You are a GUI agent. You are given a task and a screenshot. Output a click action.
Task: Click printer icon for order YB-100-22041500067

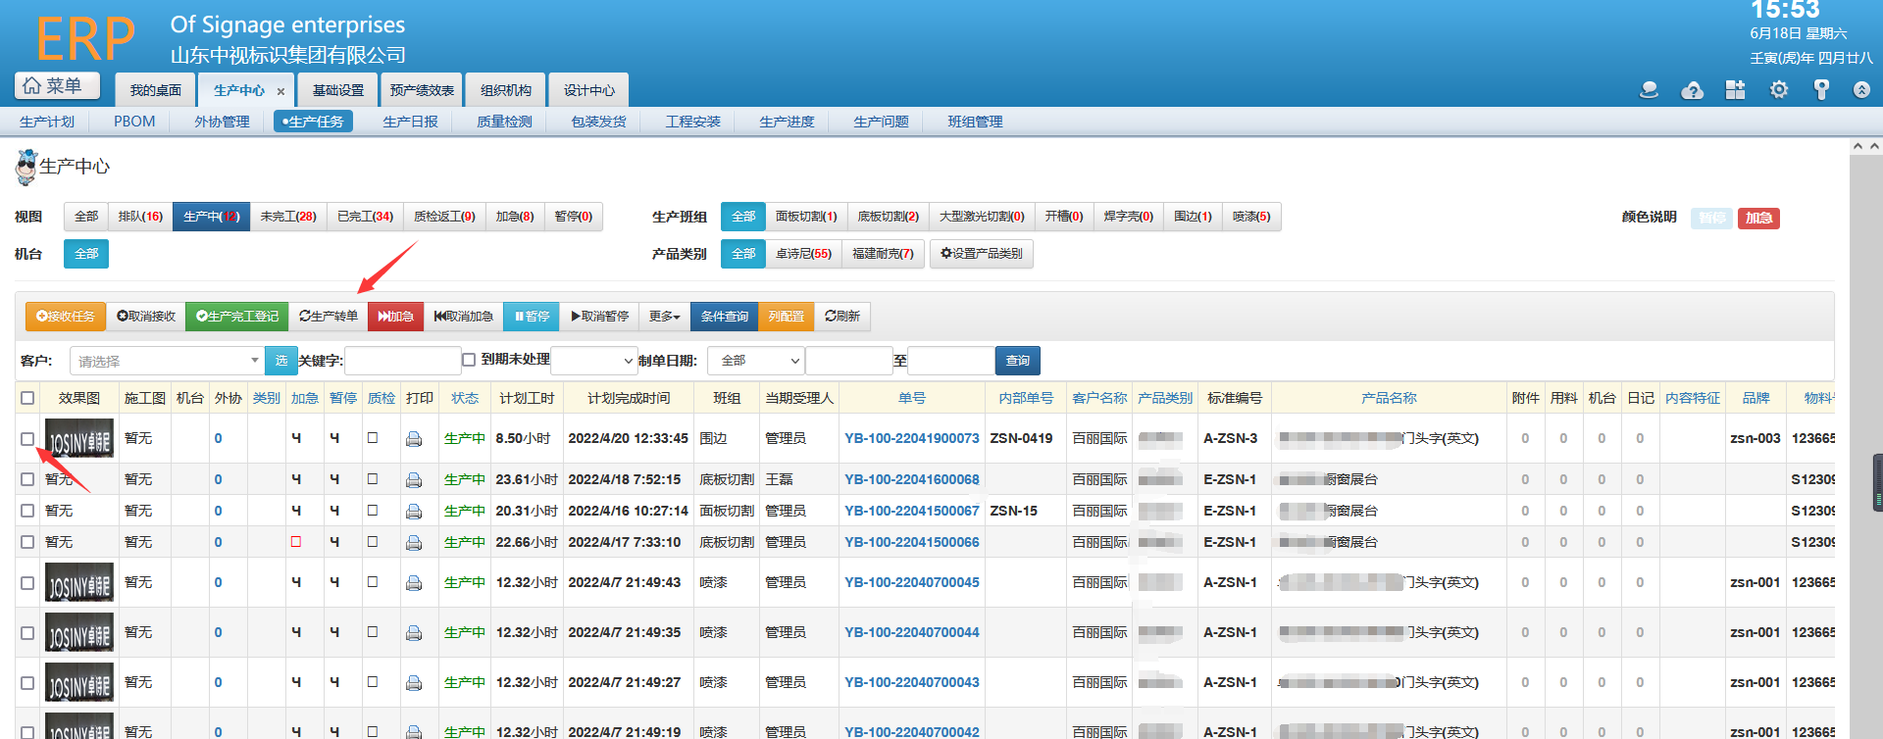coord(414,512)
